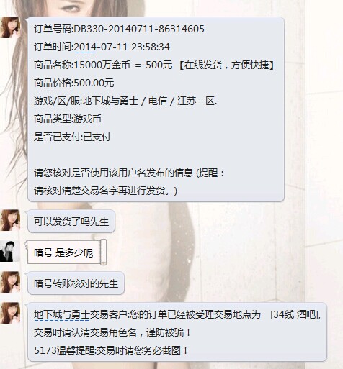This screenshot has height=369, width=343.
Task: Click the 请核对清楚交易名字再进行发货 reminder text
Action: click(105, 191)
